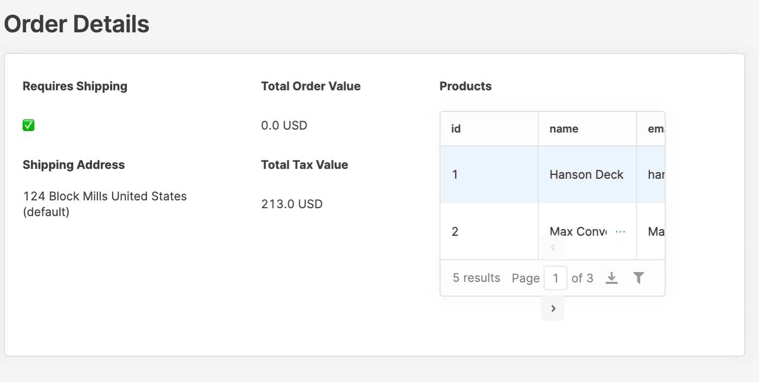The height and width of the screenshot is (382, 759).
Task: Click the email cell in Hanson Deck row
Action: pos(655,174)
